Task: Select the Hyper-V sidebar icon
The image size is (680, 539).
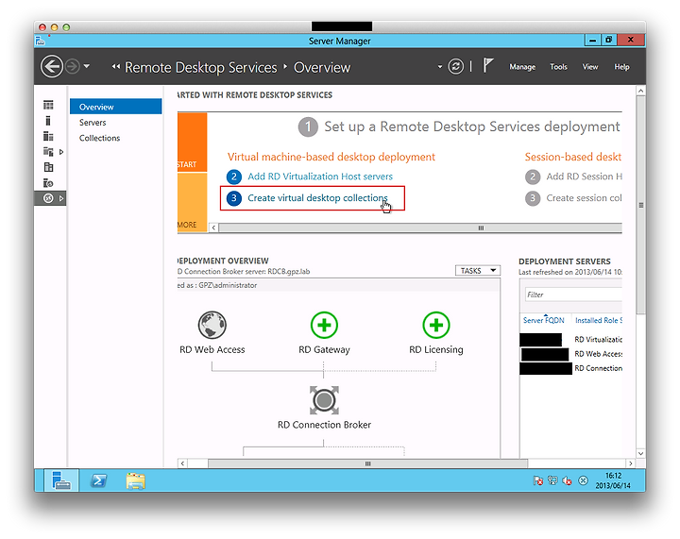Action: pos(48,167)
